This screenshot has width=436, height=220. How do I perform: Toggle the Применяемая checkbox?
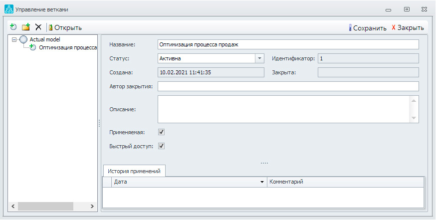(161, 132)
